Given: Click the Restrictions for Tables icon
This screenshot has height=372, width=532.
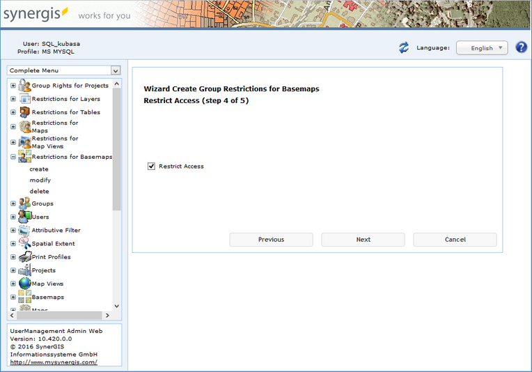Looking at the screenshot, I should click(x=25, y=112).
